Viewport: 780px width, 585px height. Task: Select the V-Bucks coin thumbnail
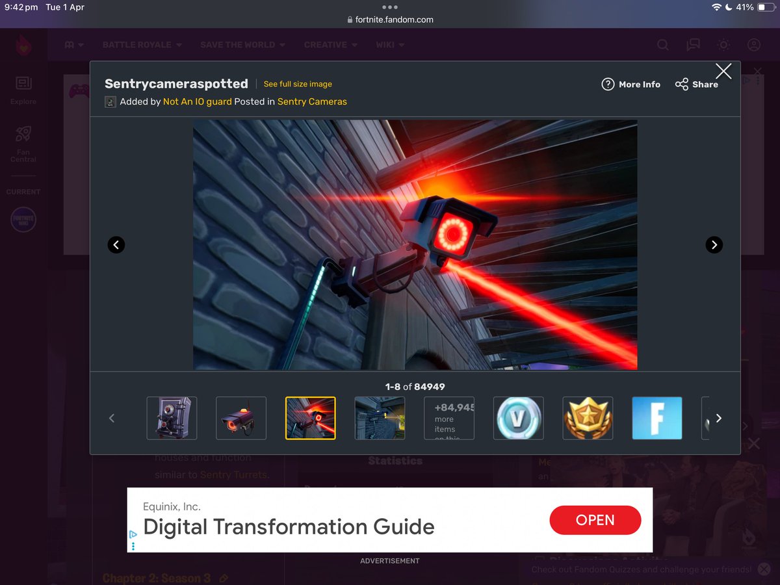click(518, 418)
